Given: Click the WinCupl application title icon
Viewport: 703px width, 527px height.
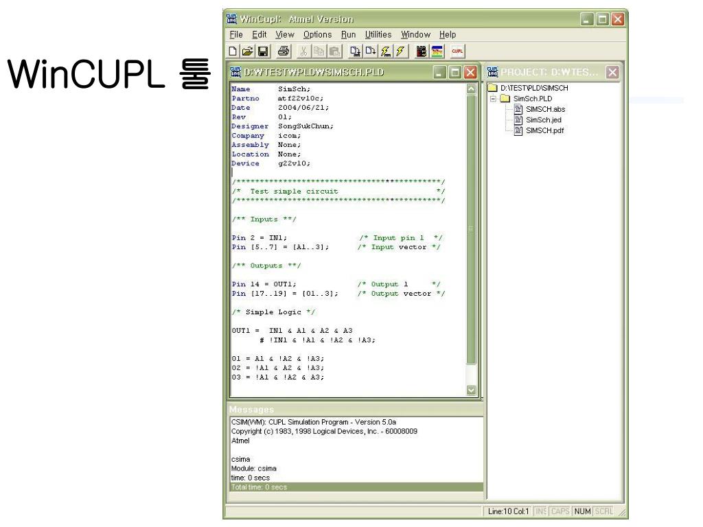Looking at the screenshot, I should tap(231, 19).
